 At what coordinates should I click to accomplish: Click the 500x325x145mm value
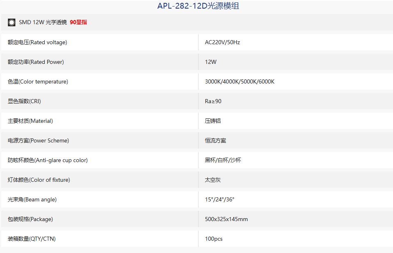[x=226, y=219]
